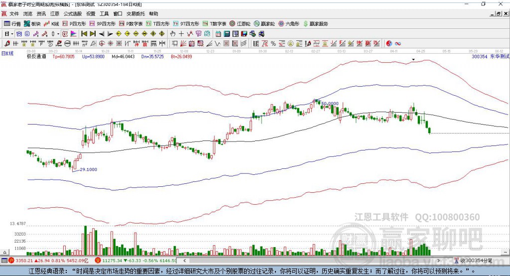510x276 pixels.
Task: Click the last yellow diamond icon
Action: 162,34
